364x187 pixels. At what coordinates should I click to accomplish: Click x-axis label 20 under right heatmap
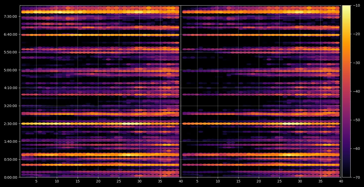259,181
